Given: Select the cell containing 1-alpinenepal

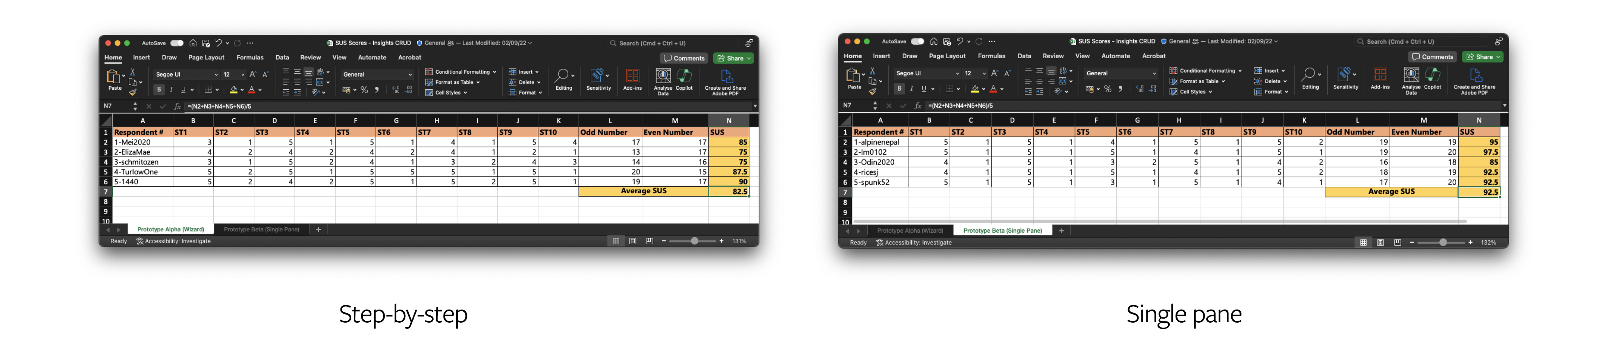Looking at the screenshot, I should 879,142.
